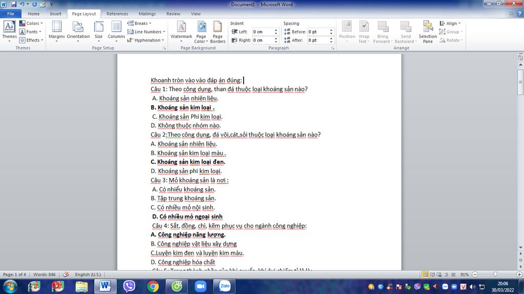Open Windows Start menu
The height and width of the screenshot is (294, 524).
coord(9,286)
